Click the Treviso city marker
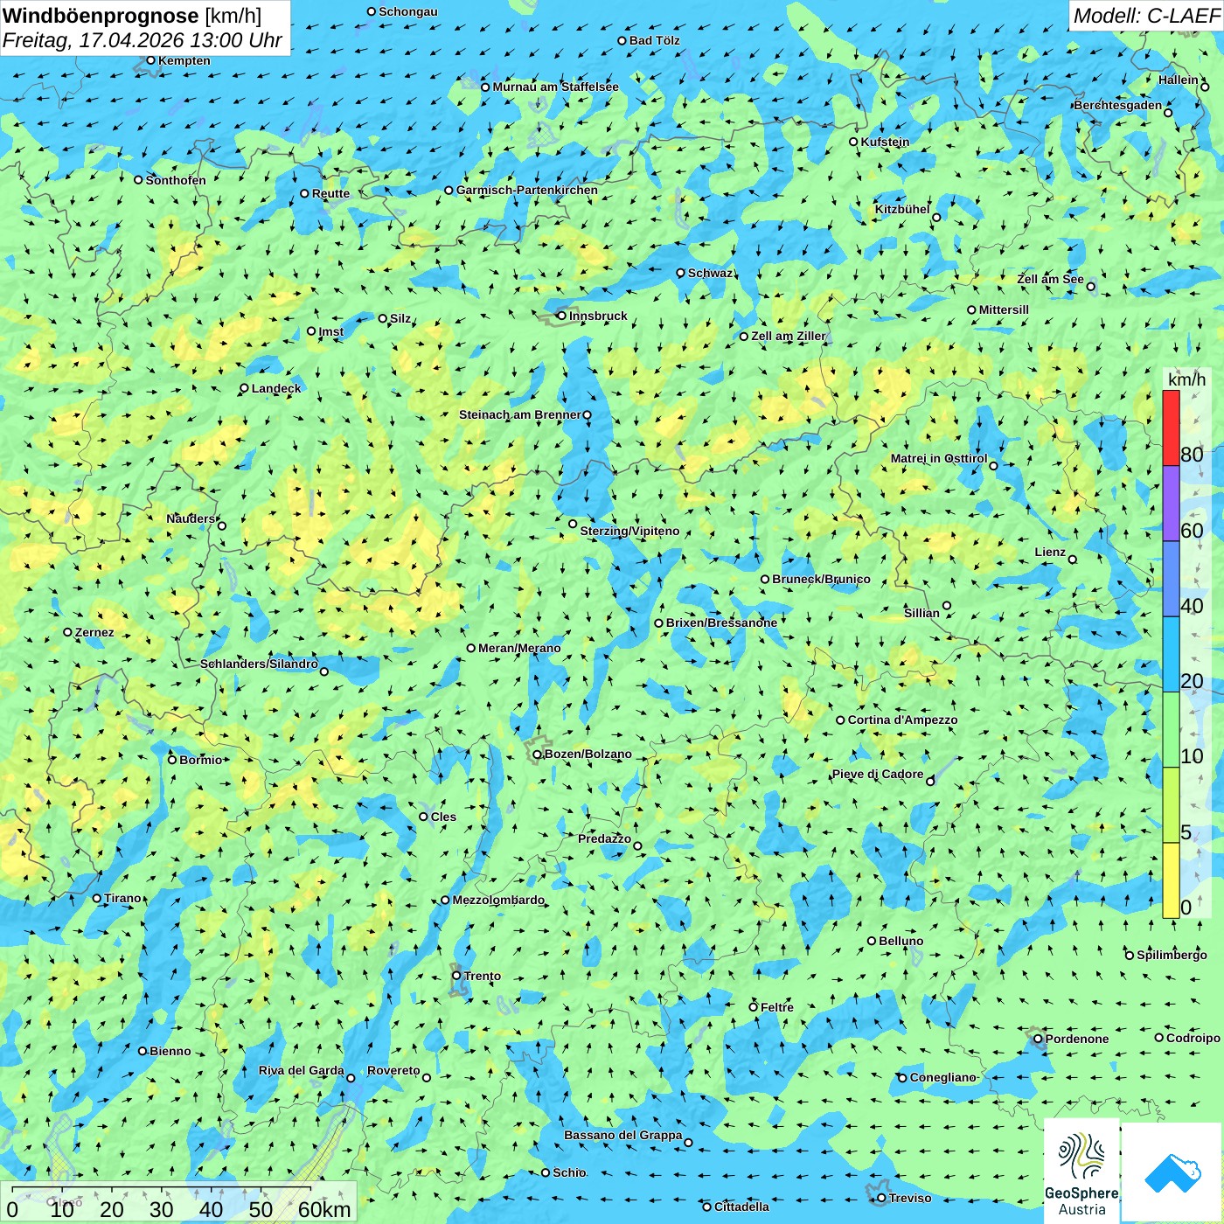Viewport: 1224px width, 1224px height. 882,1198
